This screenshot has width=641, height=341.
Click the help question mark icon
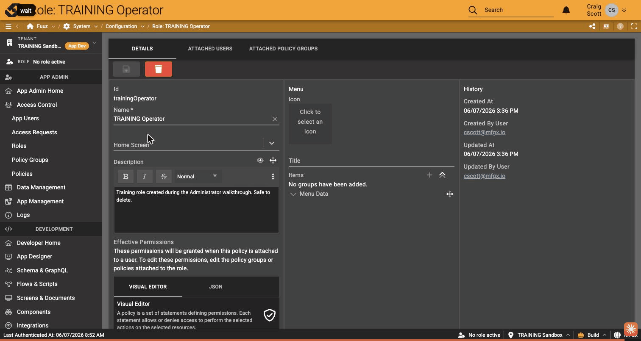[620, 26]
